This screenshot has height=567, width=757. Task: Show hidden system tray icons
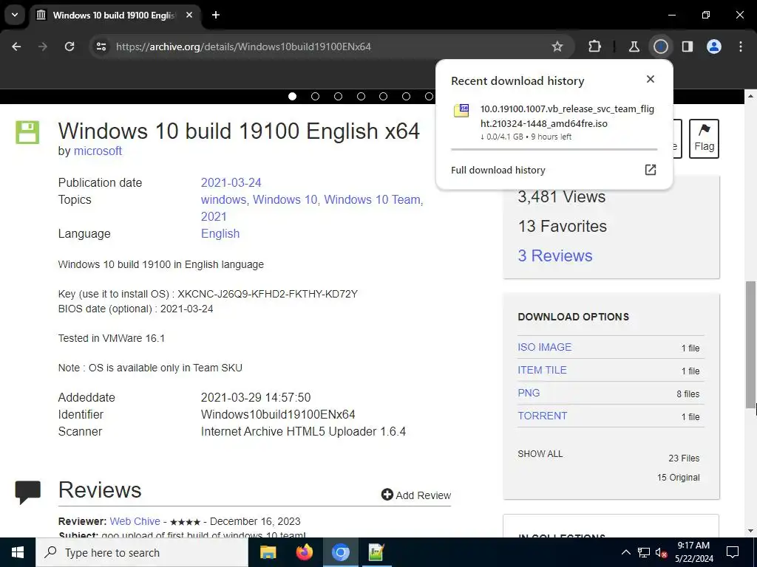point(625,552)
